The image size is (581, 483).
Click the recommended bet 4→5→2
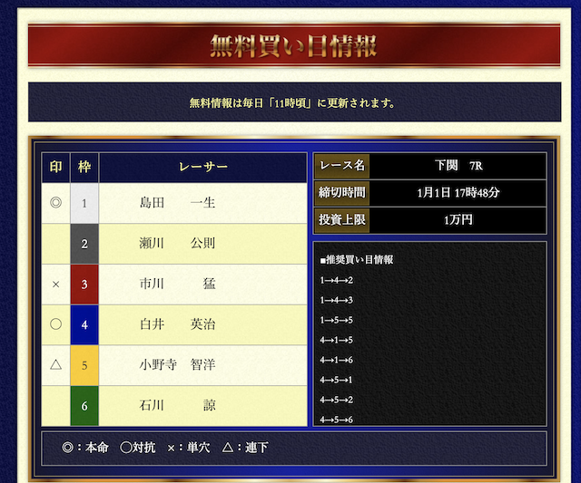(x=337, y=401)
